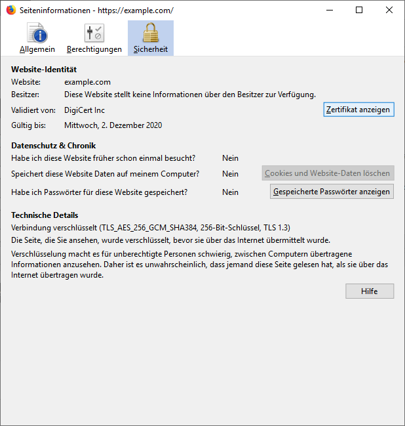
Task: Click the DigiCert Inc validator text
Action: (85, 110)
